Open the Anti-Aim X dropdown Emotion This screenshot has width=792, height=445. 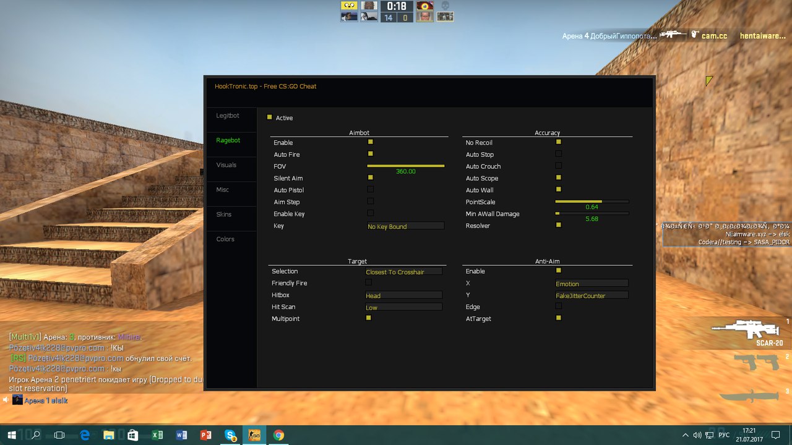pyautogui.click(x=592, y=283)
